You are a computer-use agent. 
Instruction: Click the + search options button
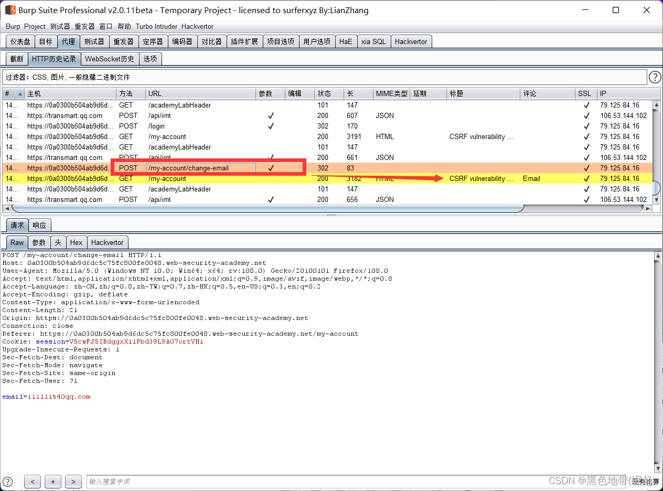click(53, 482)
